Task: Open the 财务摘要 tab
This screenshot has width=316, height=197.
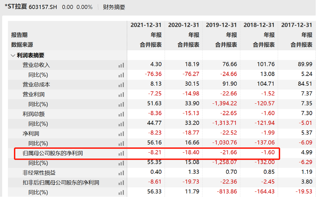Action: coord(114,7)
